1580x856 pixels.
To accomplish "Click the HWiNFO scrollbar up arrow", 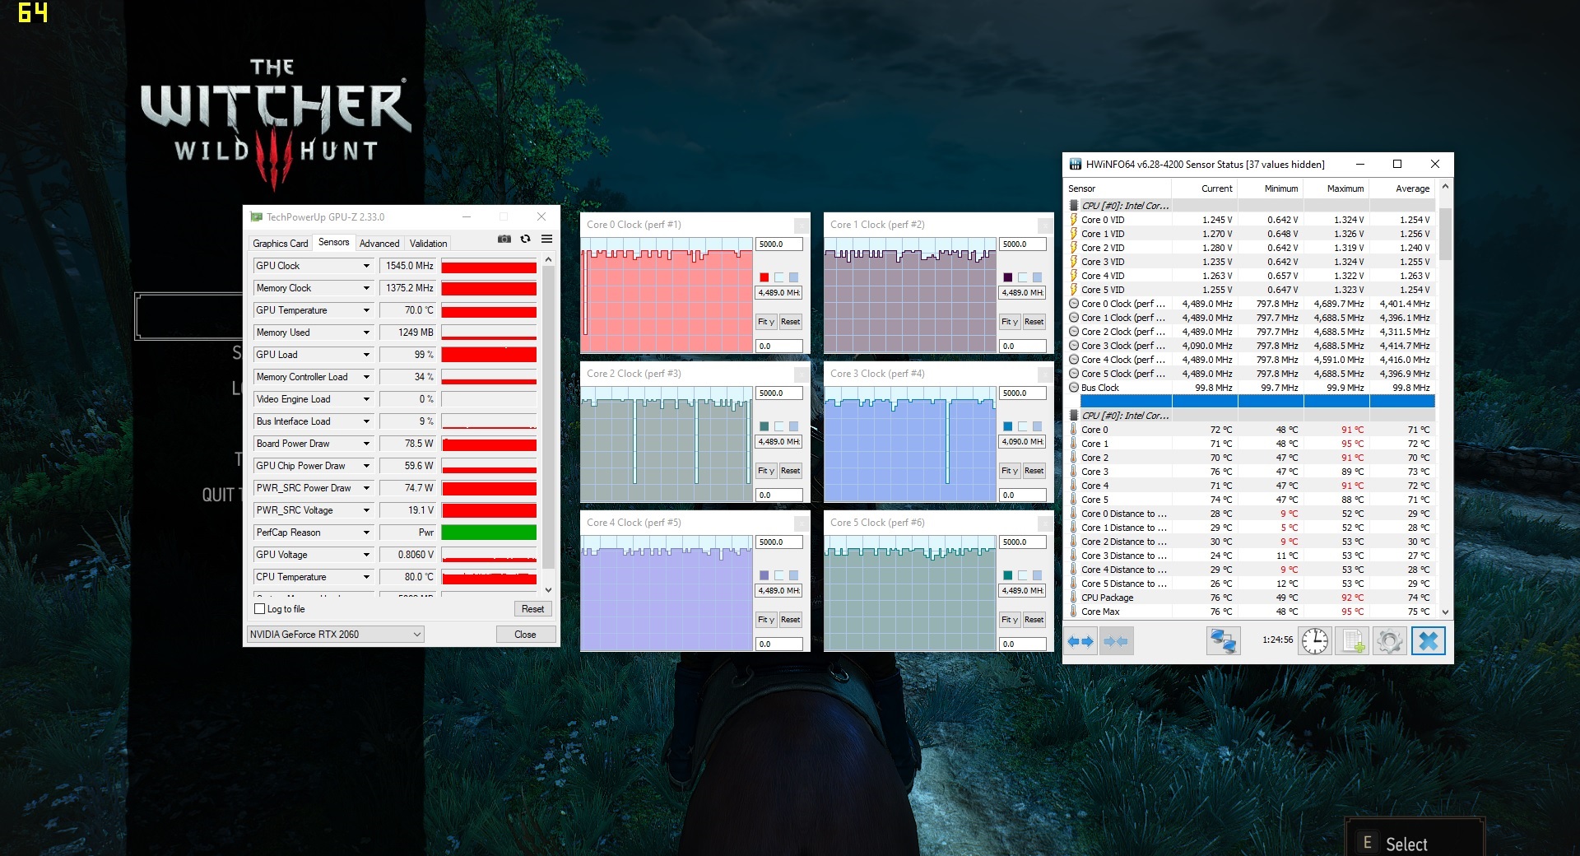I will (1445, 188).
